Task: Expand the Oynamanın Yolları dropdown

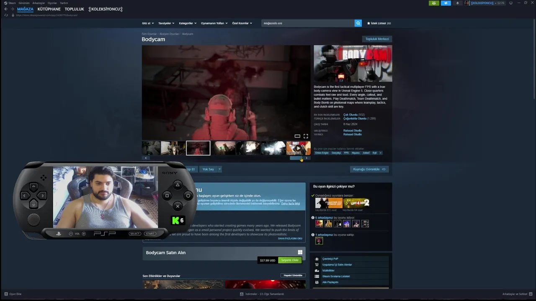Action: [214, 23]
